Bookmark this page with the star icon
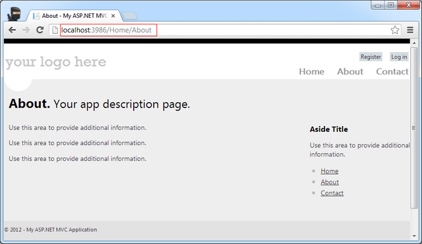422x244 pixels. click(395, 30)
